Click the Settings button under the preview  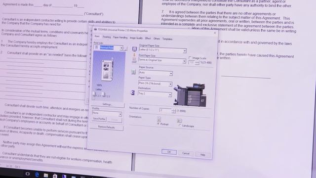coord(107,104)
